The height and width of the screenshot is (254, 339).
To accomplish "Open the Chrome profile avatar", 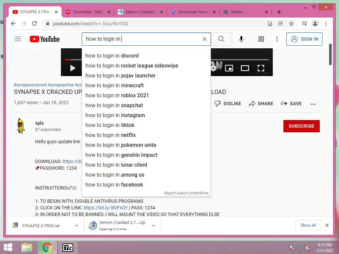I will pyautogui.click(x=315, y=23).
